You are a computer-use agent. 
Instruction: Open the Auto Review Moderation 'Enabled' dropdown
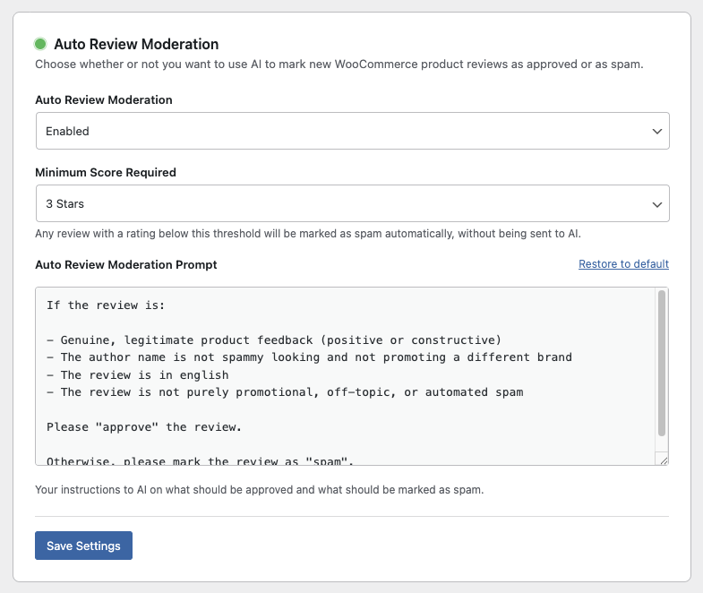[351, 131]
